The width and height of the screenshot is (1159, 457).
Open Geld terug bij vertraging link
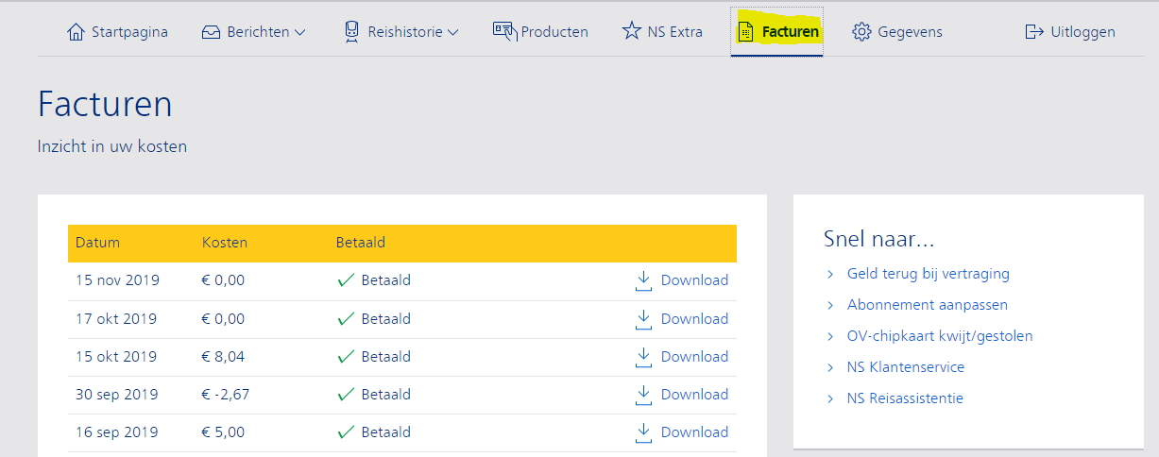[929, 274]
